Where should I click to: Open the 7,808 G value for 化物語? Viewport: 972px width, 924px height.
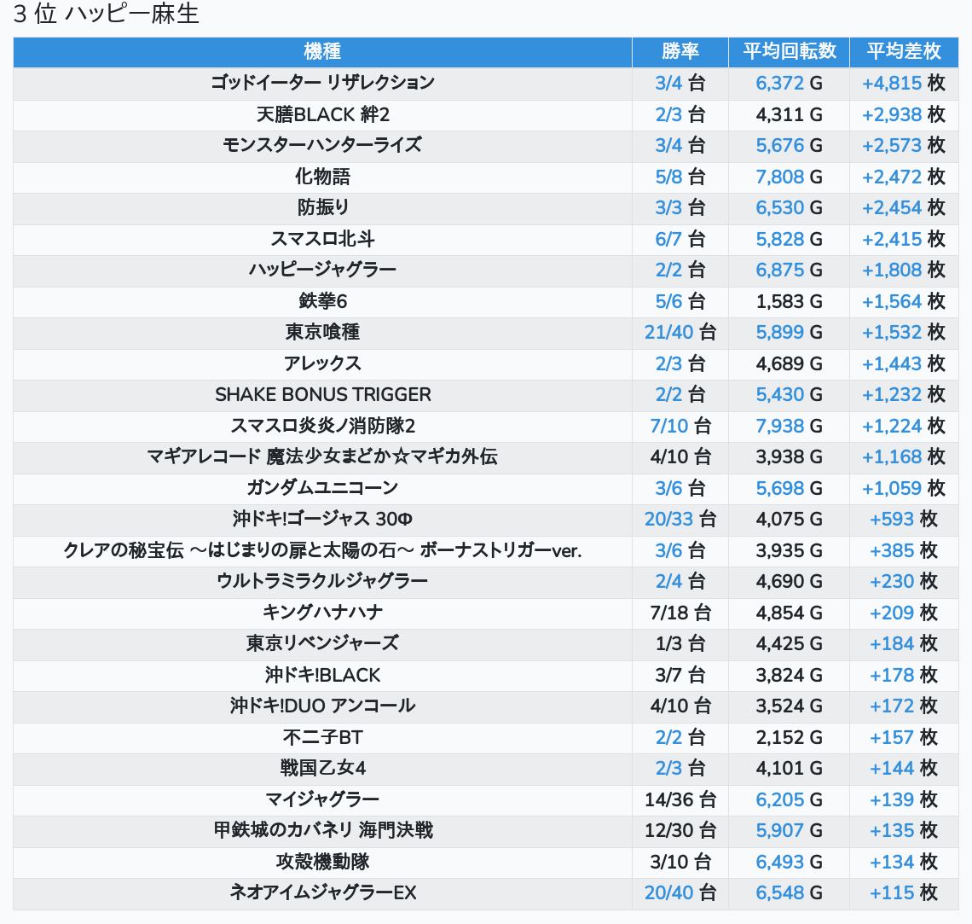(x=789, y=177)
